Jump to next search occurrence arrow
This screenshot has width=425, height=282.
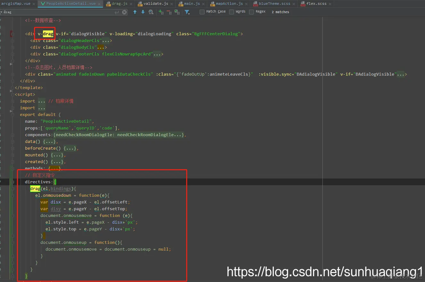point(143,12)
